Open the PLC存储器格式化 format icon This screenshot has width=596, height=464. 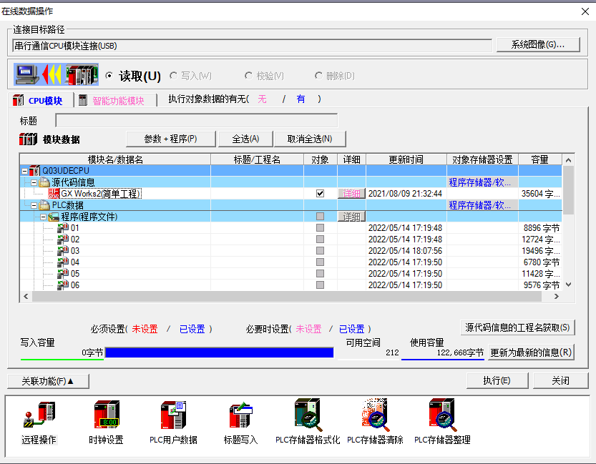[308, 416]
